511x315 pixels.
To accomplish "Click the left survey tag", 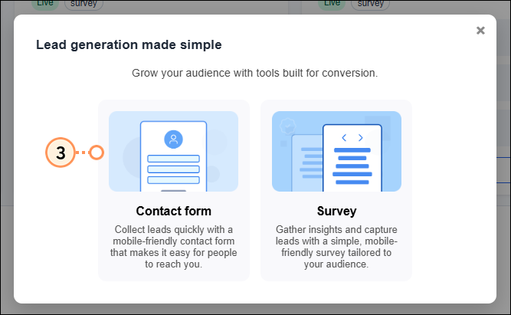I will (83, 3).
